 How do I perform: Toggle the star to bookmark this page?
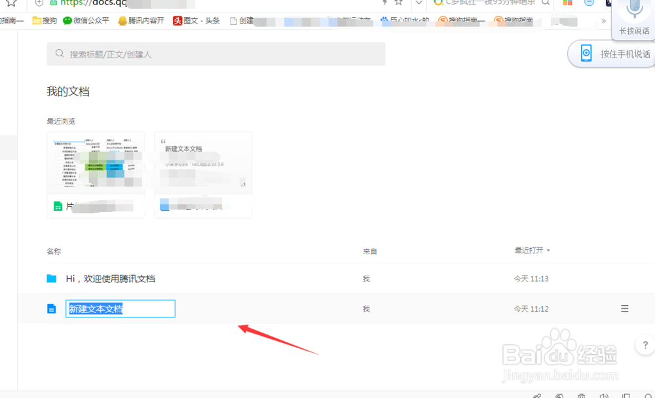(x=398, y=3)
